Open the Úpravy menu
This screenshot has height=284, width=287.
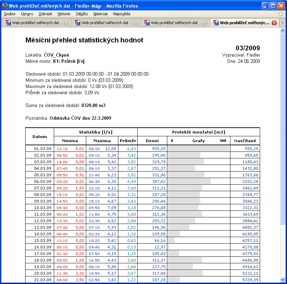27,14
